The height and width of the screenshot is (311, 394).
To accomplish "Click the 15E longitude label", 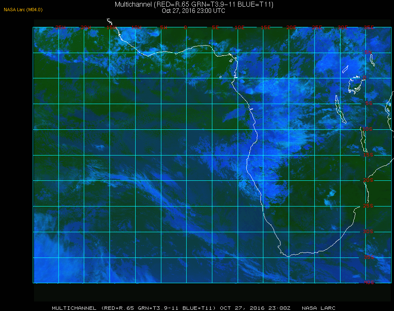I will (x=265, y=27).
